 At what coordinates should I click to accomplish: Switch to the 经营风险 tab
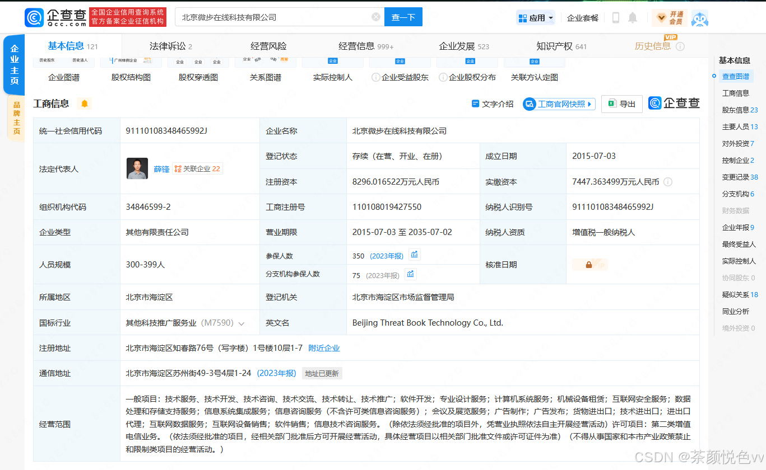[x=268, y=46]
